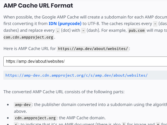This screenshot has height=125, width=167.
Task: Click the 'Here is AMP Cache URL for' text
Action: click(x=30, y=49)
